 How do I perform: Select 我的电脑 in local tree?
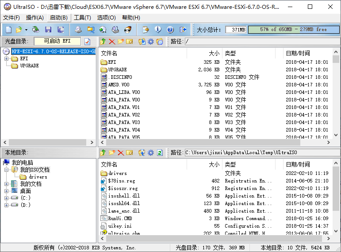(x=22, y=163)
